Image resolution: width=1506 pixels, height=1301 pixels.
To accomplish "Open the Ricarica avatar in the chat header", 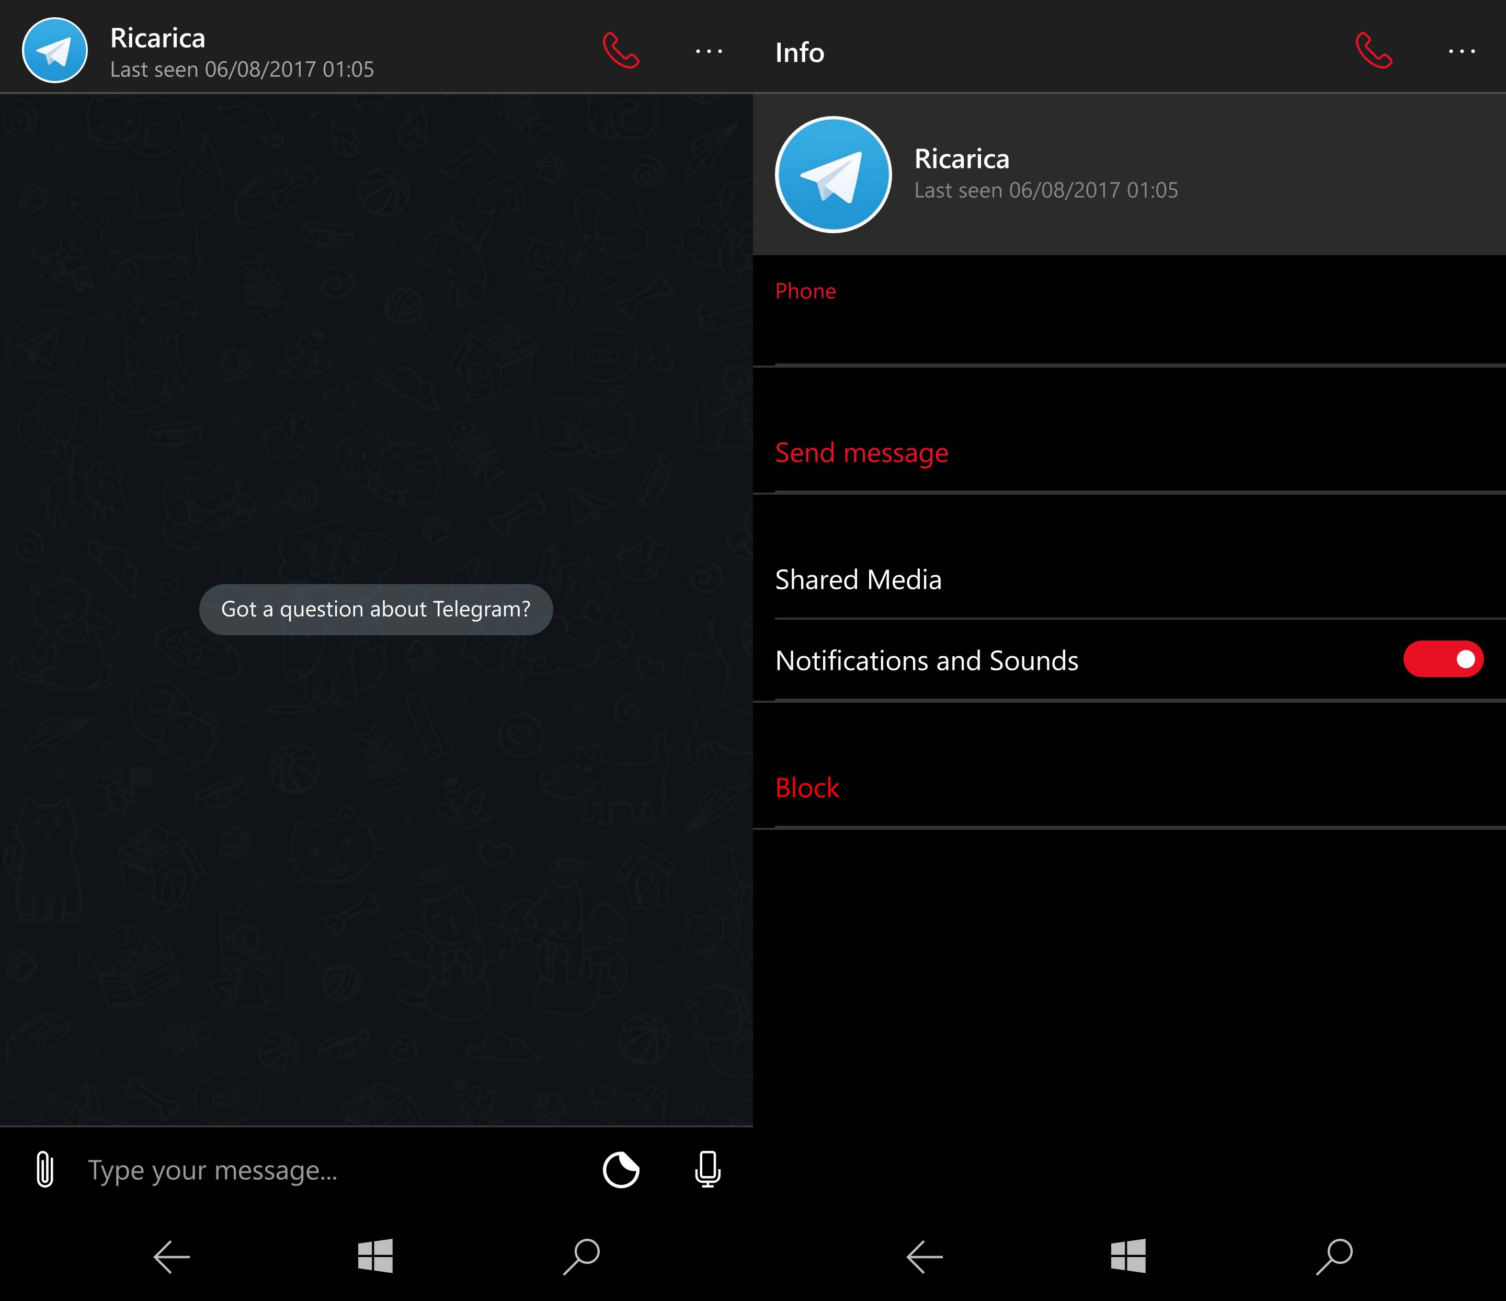I will coord(55,50).
